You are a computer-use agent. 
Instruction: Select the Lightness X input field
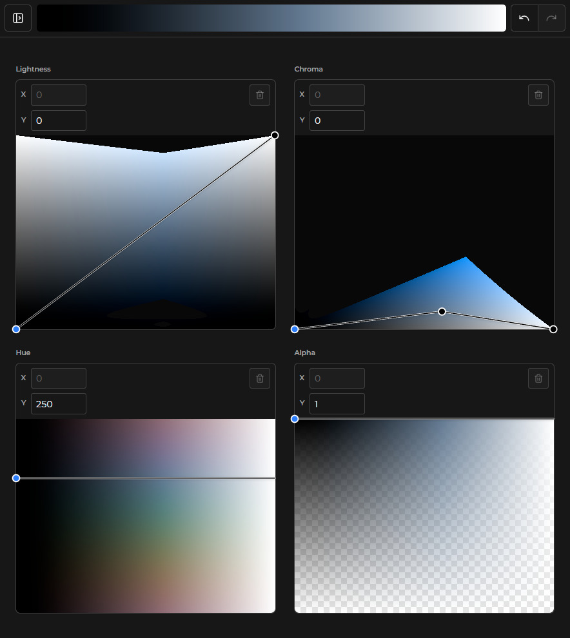click(x=58, y=95)
